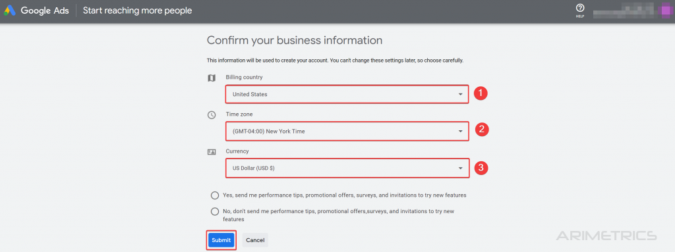Viewport: 675px width, 252px height.
Task: Click the 'Start reaching more people' heading
Action: pyautogui.click(x=137, y=11)
